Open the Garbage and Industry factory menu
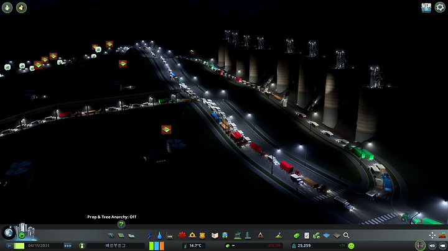This screenshot has height=251, width=448. point(170,235)
